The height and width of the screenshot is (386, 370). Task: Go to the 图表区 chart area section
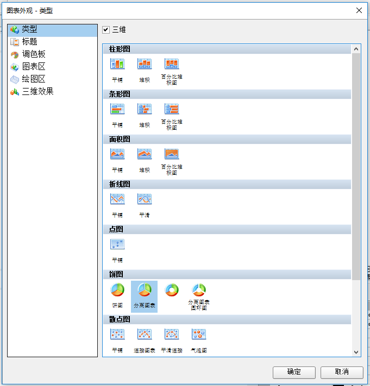[34, 67]
